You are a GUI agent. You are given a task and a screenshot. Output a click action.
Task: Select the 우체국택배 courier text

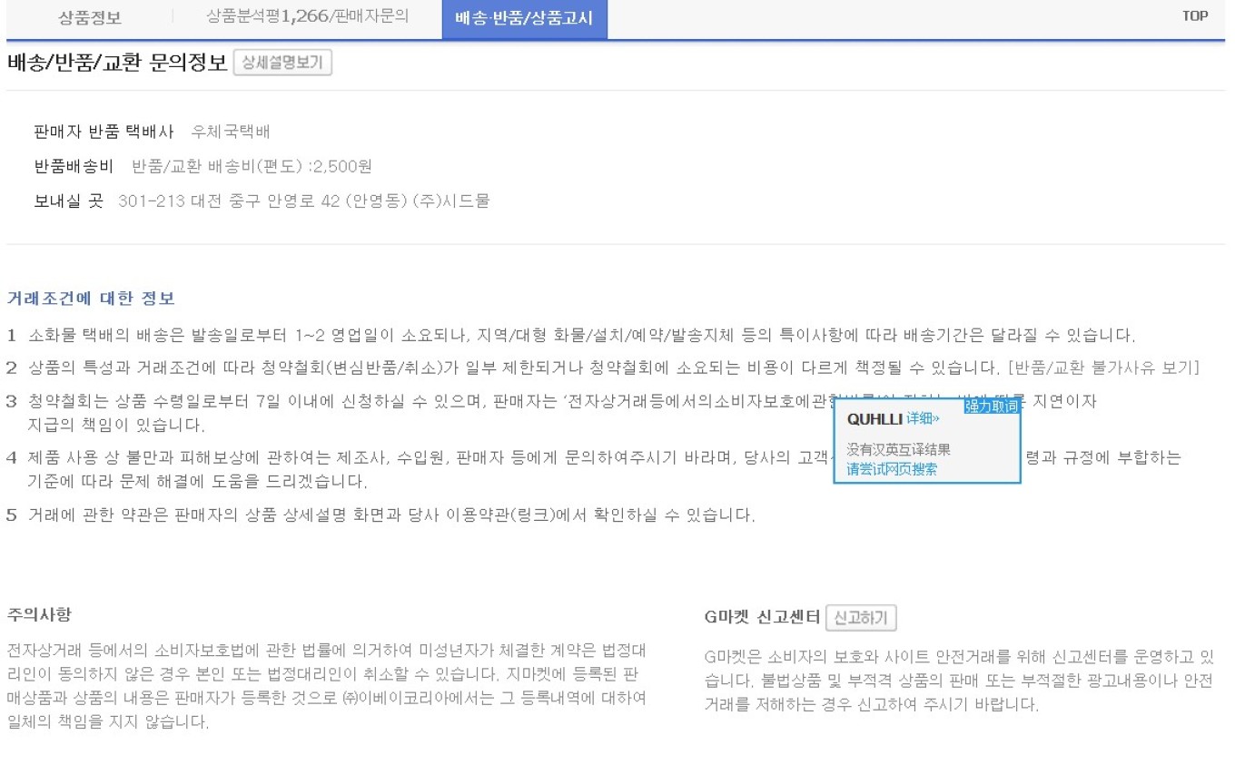[x=231, y=132]
